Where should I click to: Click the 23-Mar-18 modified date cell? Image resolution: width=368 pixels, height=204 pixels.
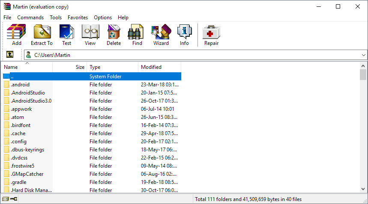click(x=160, y=85)
